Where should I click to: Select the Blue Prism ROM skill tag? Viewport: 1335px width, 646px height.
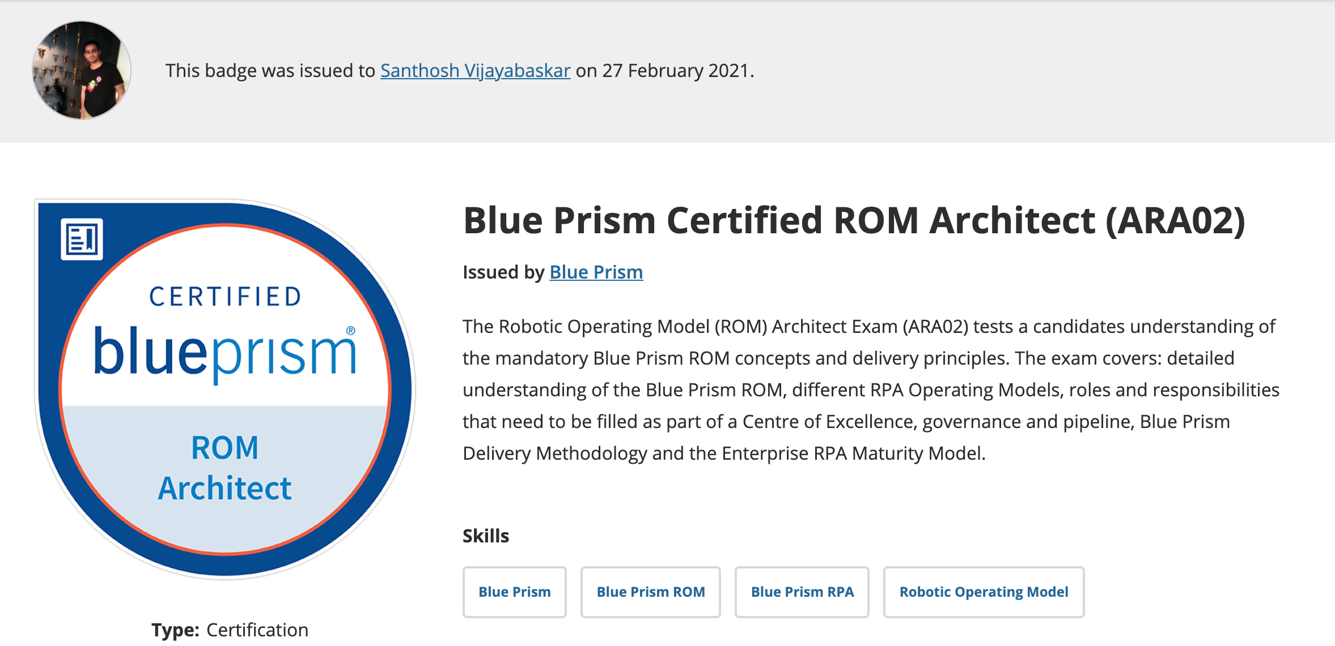[650, 592]
